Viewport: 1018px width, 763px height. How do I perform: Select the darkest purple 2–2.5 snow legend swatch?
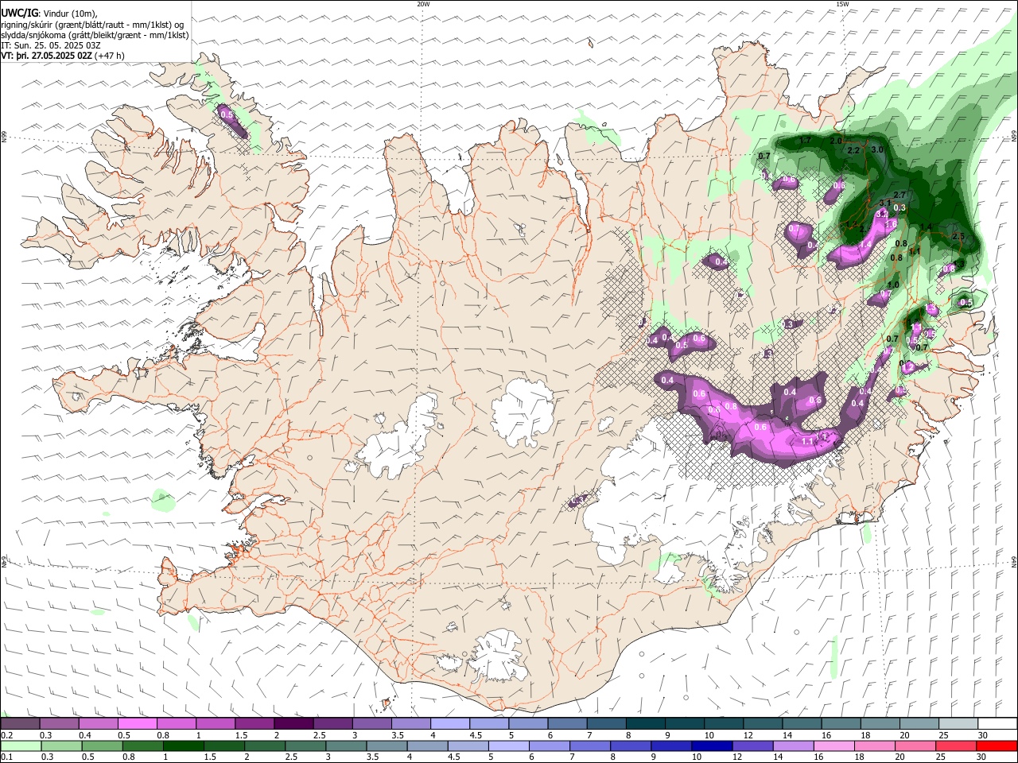[293, 723]
